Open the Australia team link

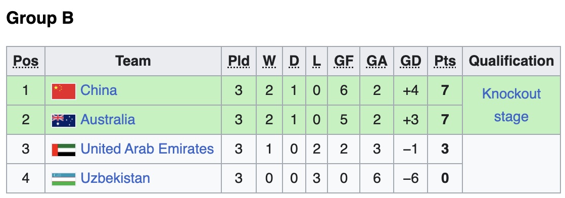coord(108,120)
